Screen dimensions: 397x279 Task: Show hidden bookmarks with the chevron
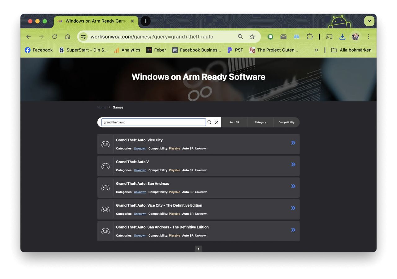pyautogui.click(x=316, y=50)
